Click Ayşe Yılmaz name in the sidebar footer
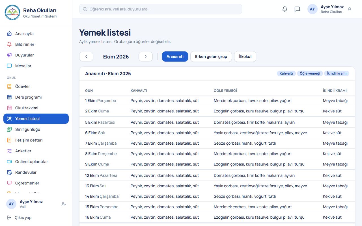 31,202
